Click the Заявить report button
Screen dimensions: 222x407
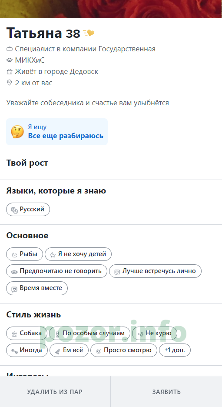(166, 391)
